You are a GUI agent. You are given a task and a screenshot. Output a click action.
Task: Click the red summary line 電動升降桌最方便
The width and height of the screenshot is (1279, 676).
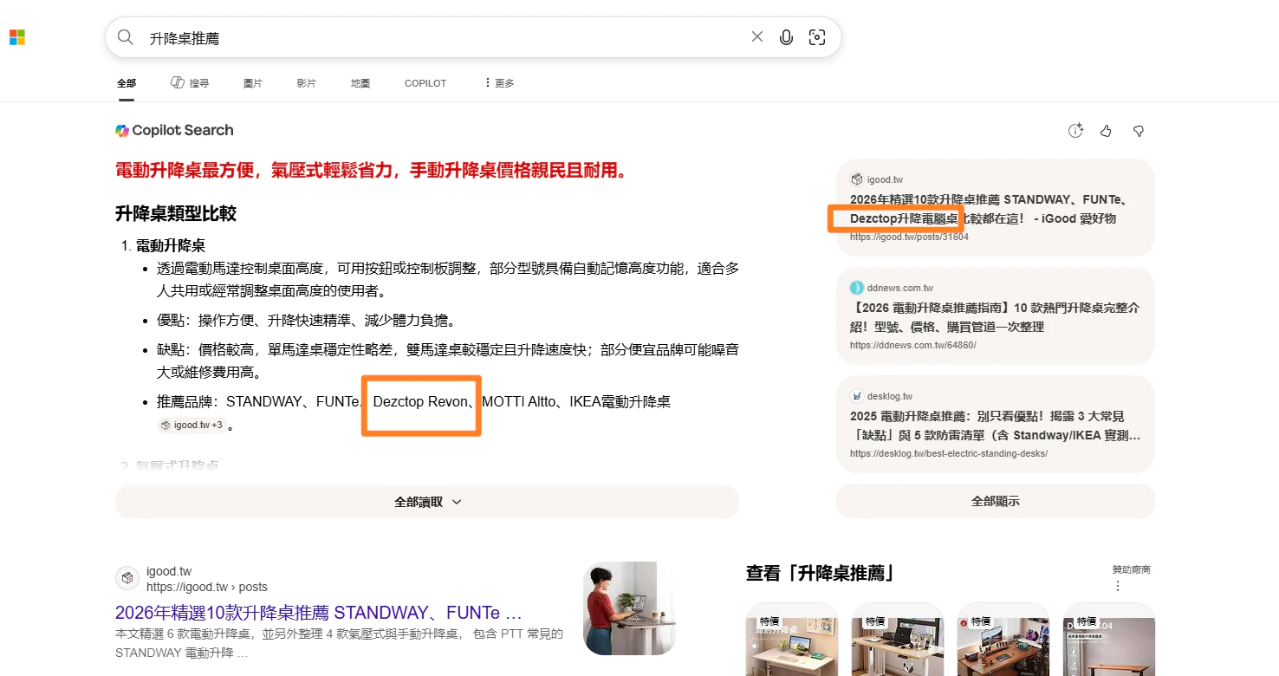click(x=371, y=171)
